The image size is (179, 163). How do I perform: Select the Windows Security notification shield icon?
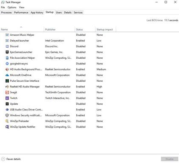(7, 115)
